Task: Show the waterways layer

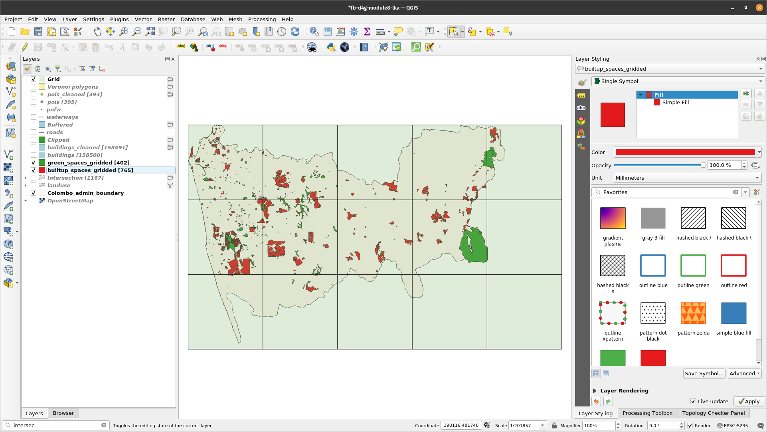Action: tap(34, 117)
